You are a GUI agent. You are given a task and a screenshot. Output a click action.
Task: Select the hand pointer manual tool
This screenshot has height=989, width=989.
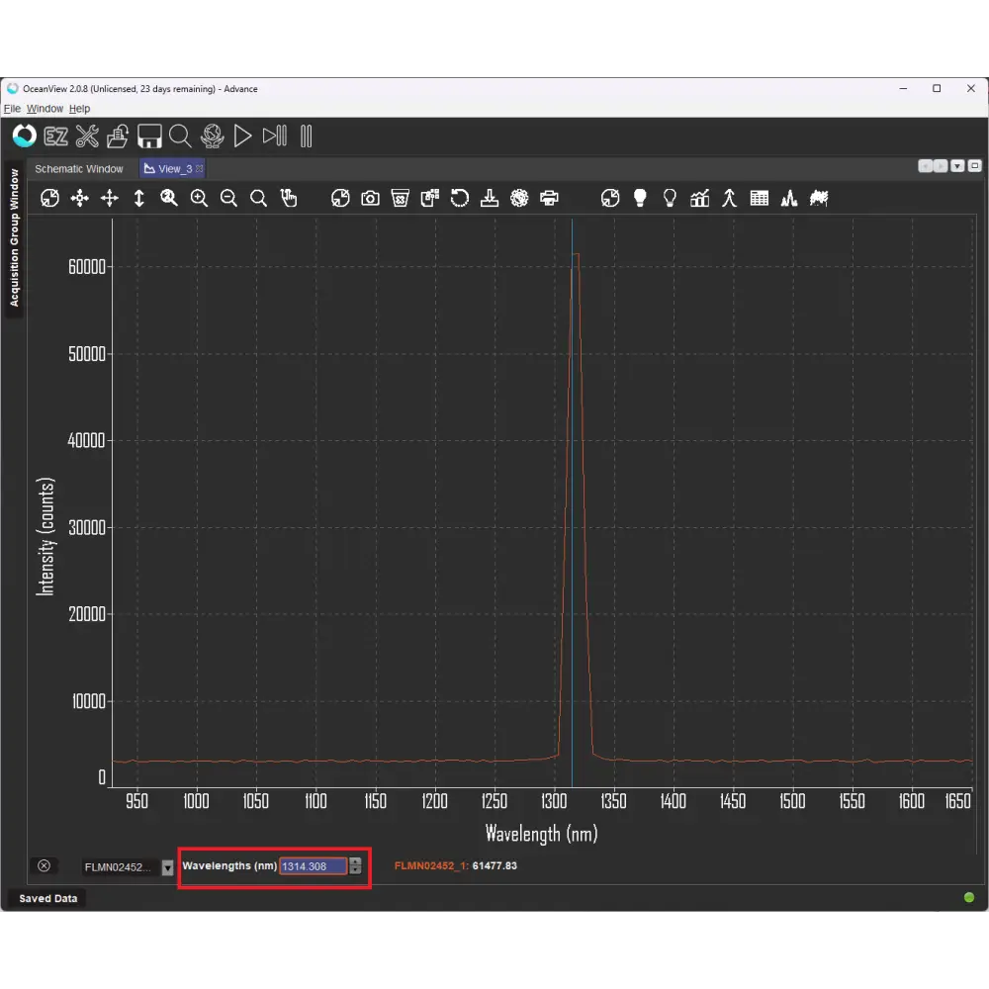tap(289, 199)
